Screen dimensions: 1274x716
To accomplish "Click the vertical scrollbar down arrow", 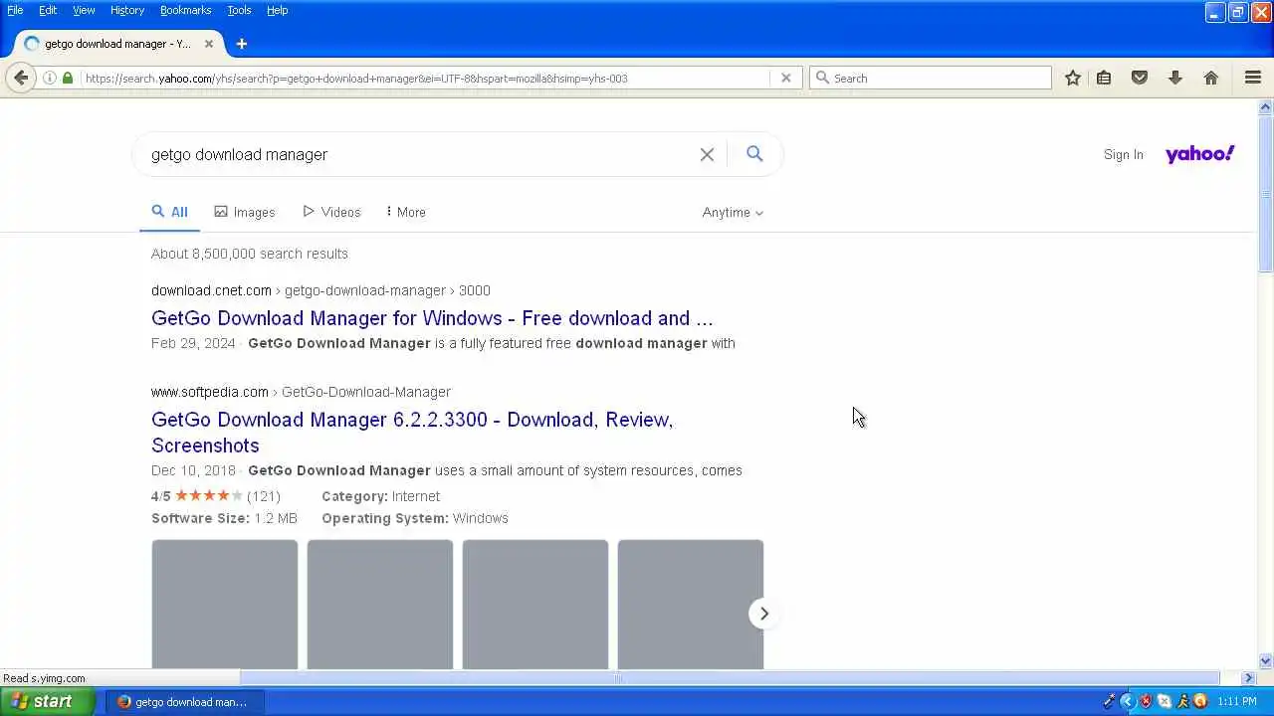I will click(x=1265, y=661).
